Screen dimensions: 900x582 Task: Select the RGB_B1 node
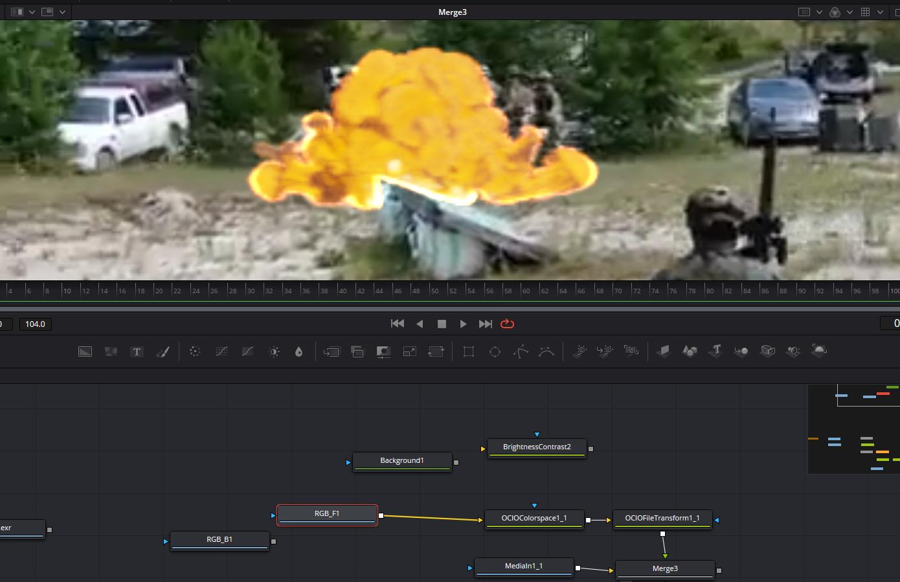coord(219,541)
